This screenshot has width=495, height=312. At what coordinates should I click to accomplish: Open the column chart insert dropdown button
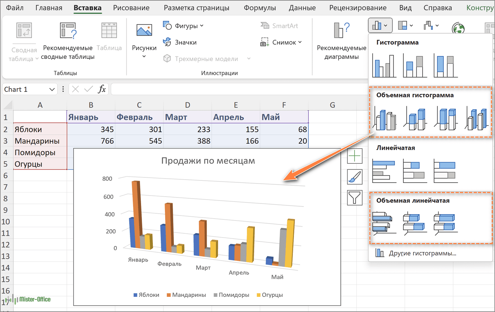pos(380,26)
